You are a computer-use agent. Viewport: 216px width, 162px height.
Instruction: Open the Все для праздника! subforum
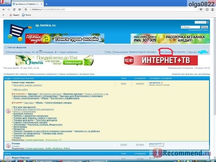point(25,107)
